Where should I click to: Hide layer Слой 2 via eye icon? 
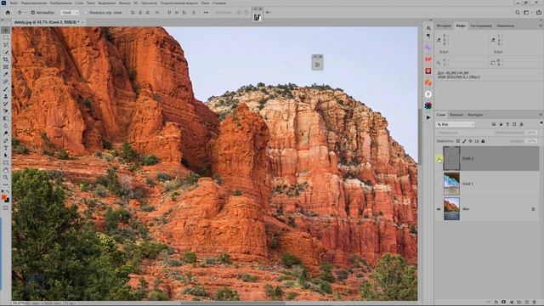[439, 159]
